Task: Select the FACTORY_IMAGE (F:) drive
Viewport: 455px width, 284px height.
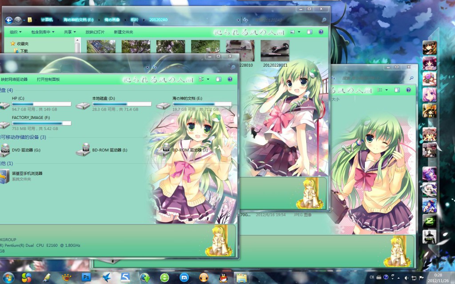Action: (36, 123)
